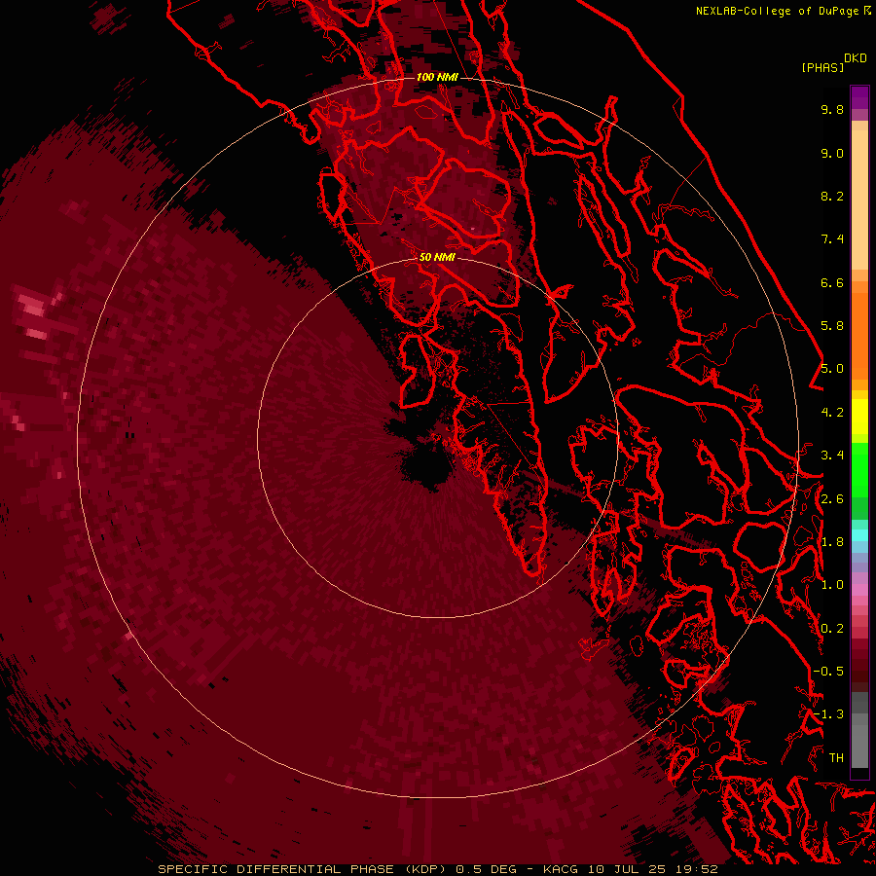Viewport: 876px width, 876px height.
Task: Select the 4.2 value on the color scale
Action: 832,413
